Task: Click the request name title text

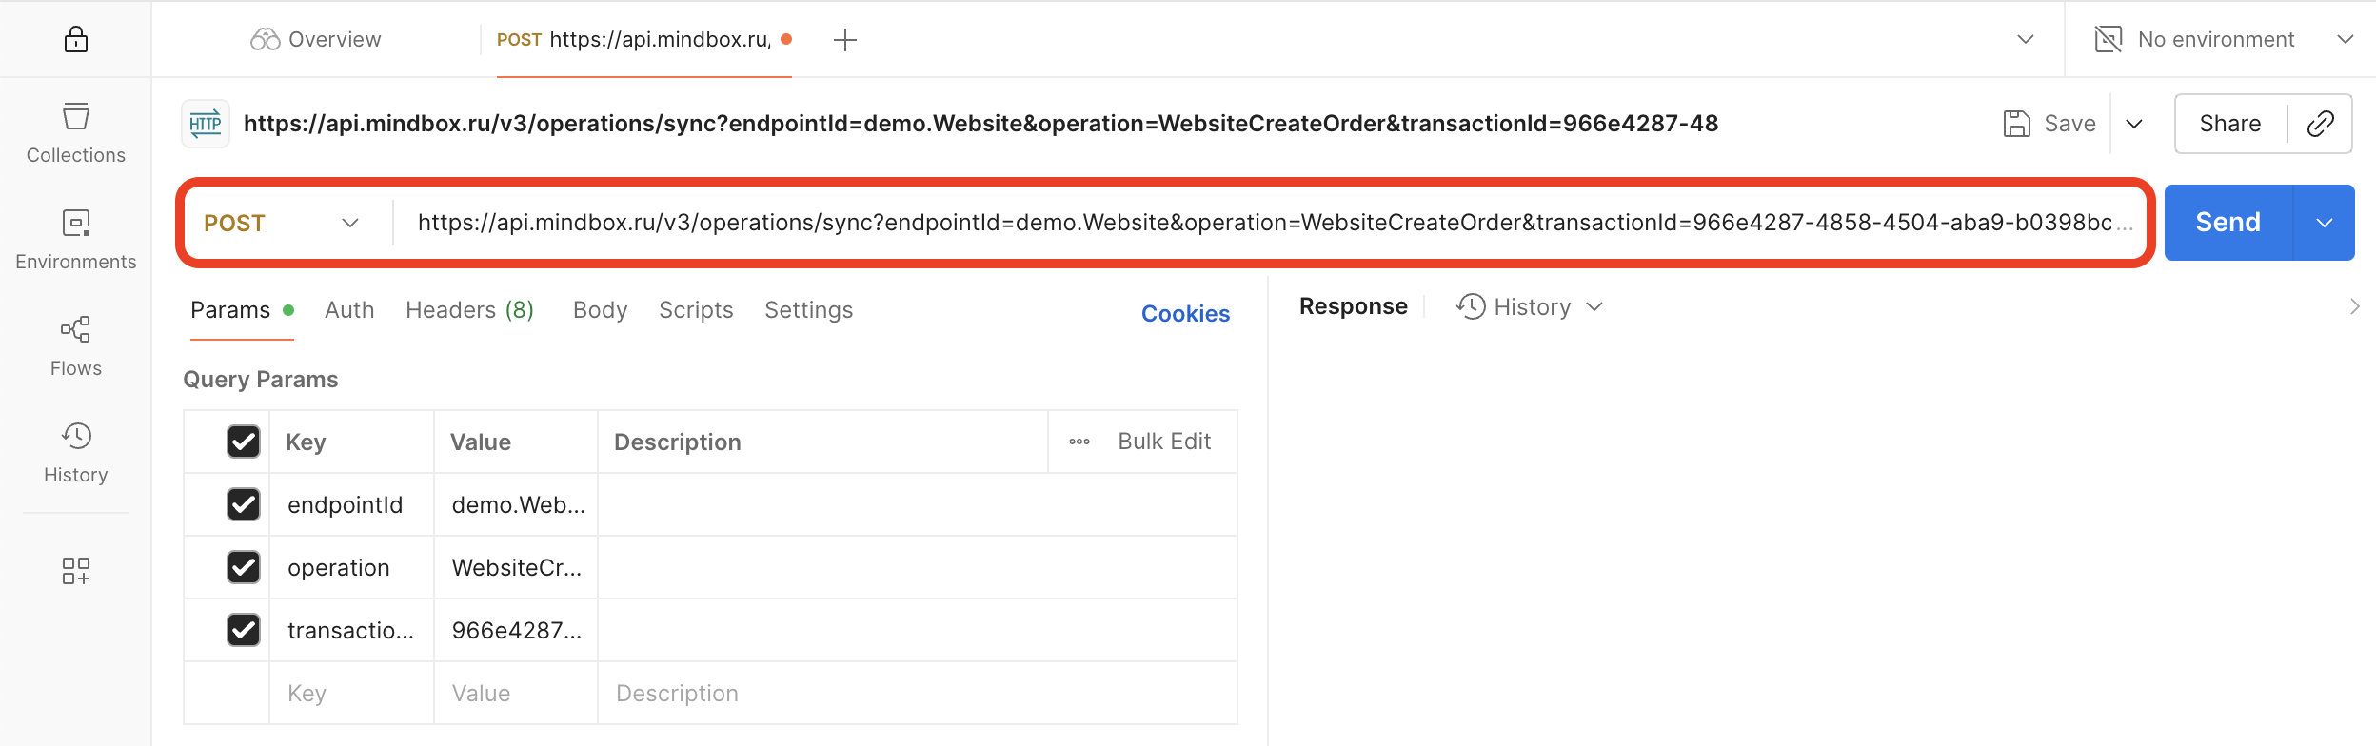Action: click(x=980, y=124)
